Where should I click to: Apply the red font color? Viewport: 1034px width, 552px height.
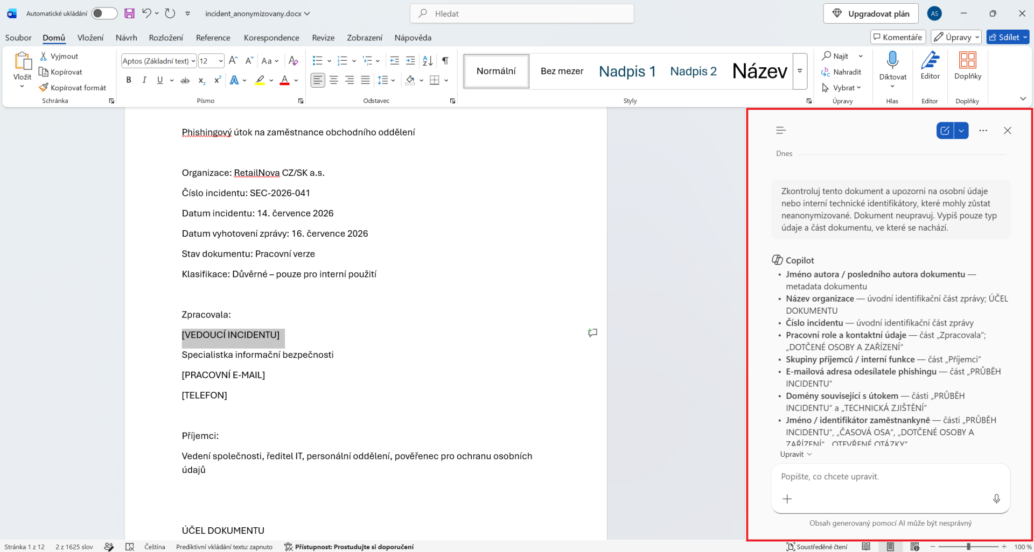(285, 80)
